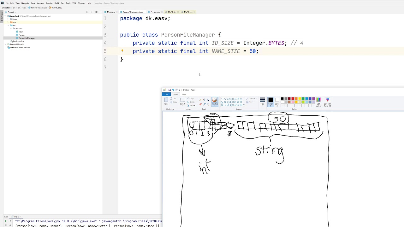
Task: Click Select Opened File icon in Project panel
Action: pyautogui.click(x=87, y=12)
